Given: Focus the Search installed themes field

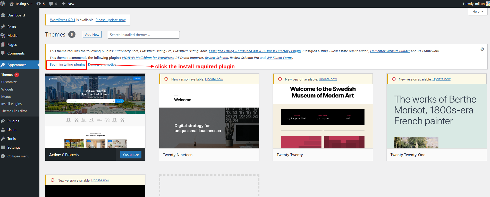Looking at the screenshot, I should [x=144, y=35].
